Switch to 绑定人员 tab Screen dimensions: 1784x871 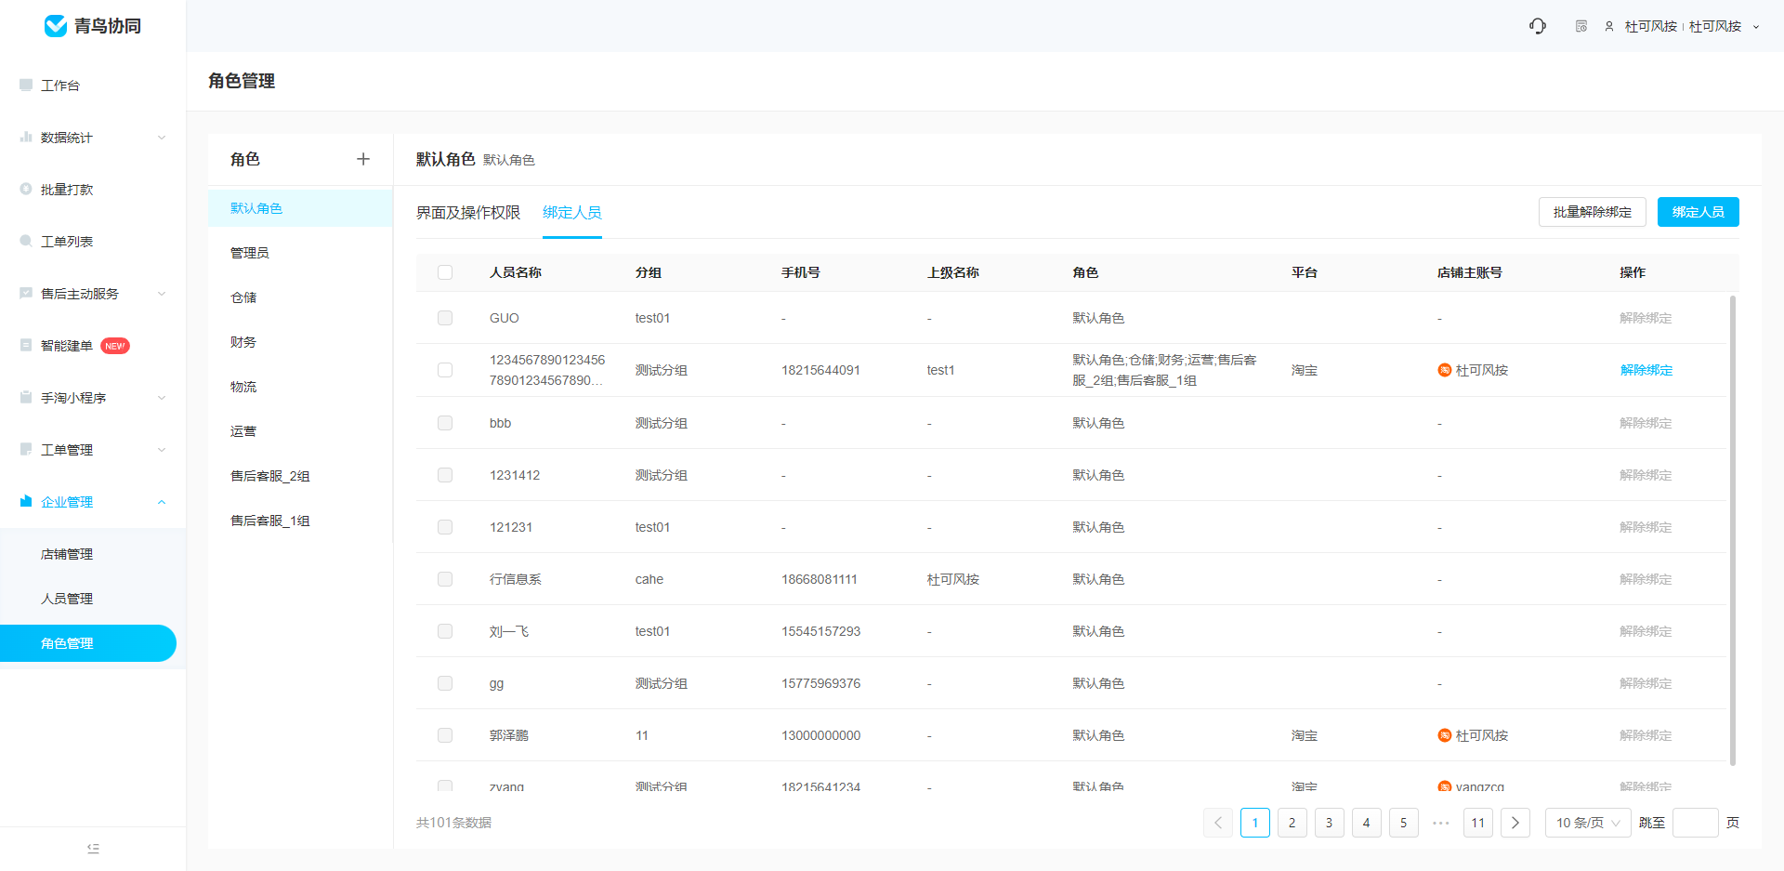(x=572, y=213)
